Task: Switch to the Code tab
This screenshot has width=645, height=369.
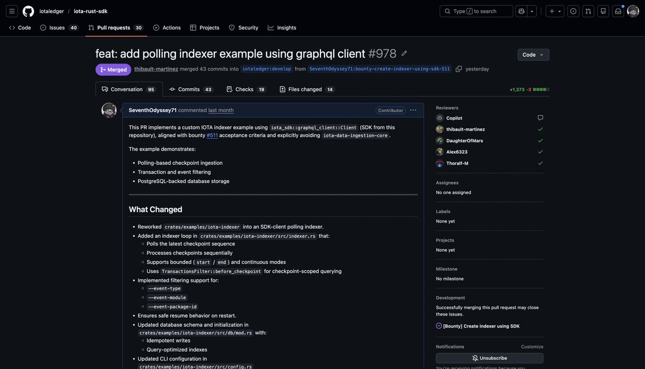Action: tap(20, 27)
